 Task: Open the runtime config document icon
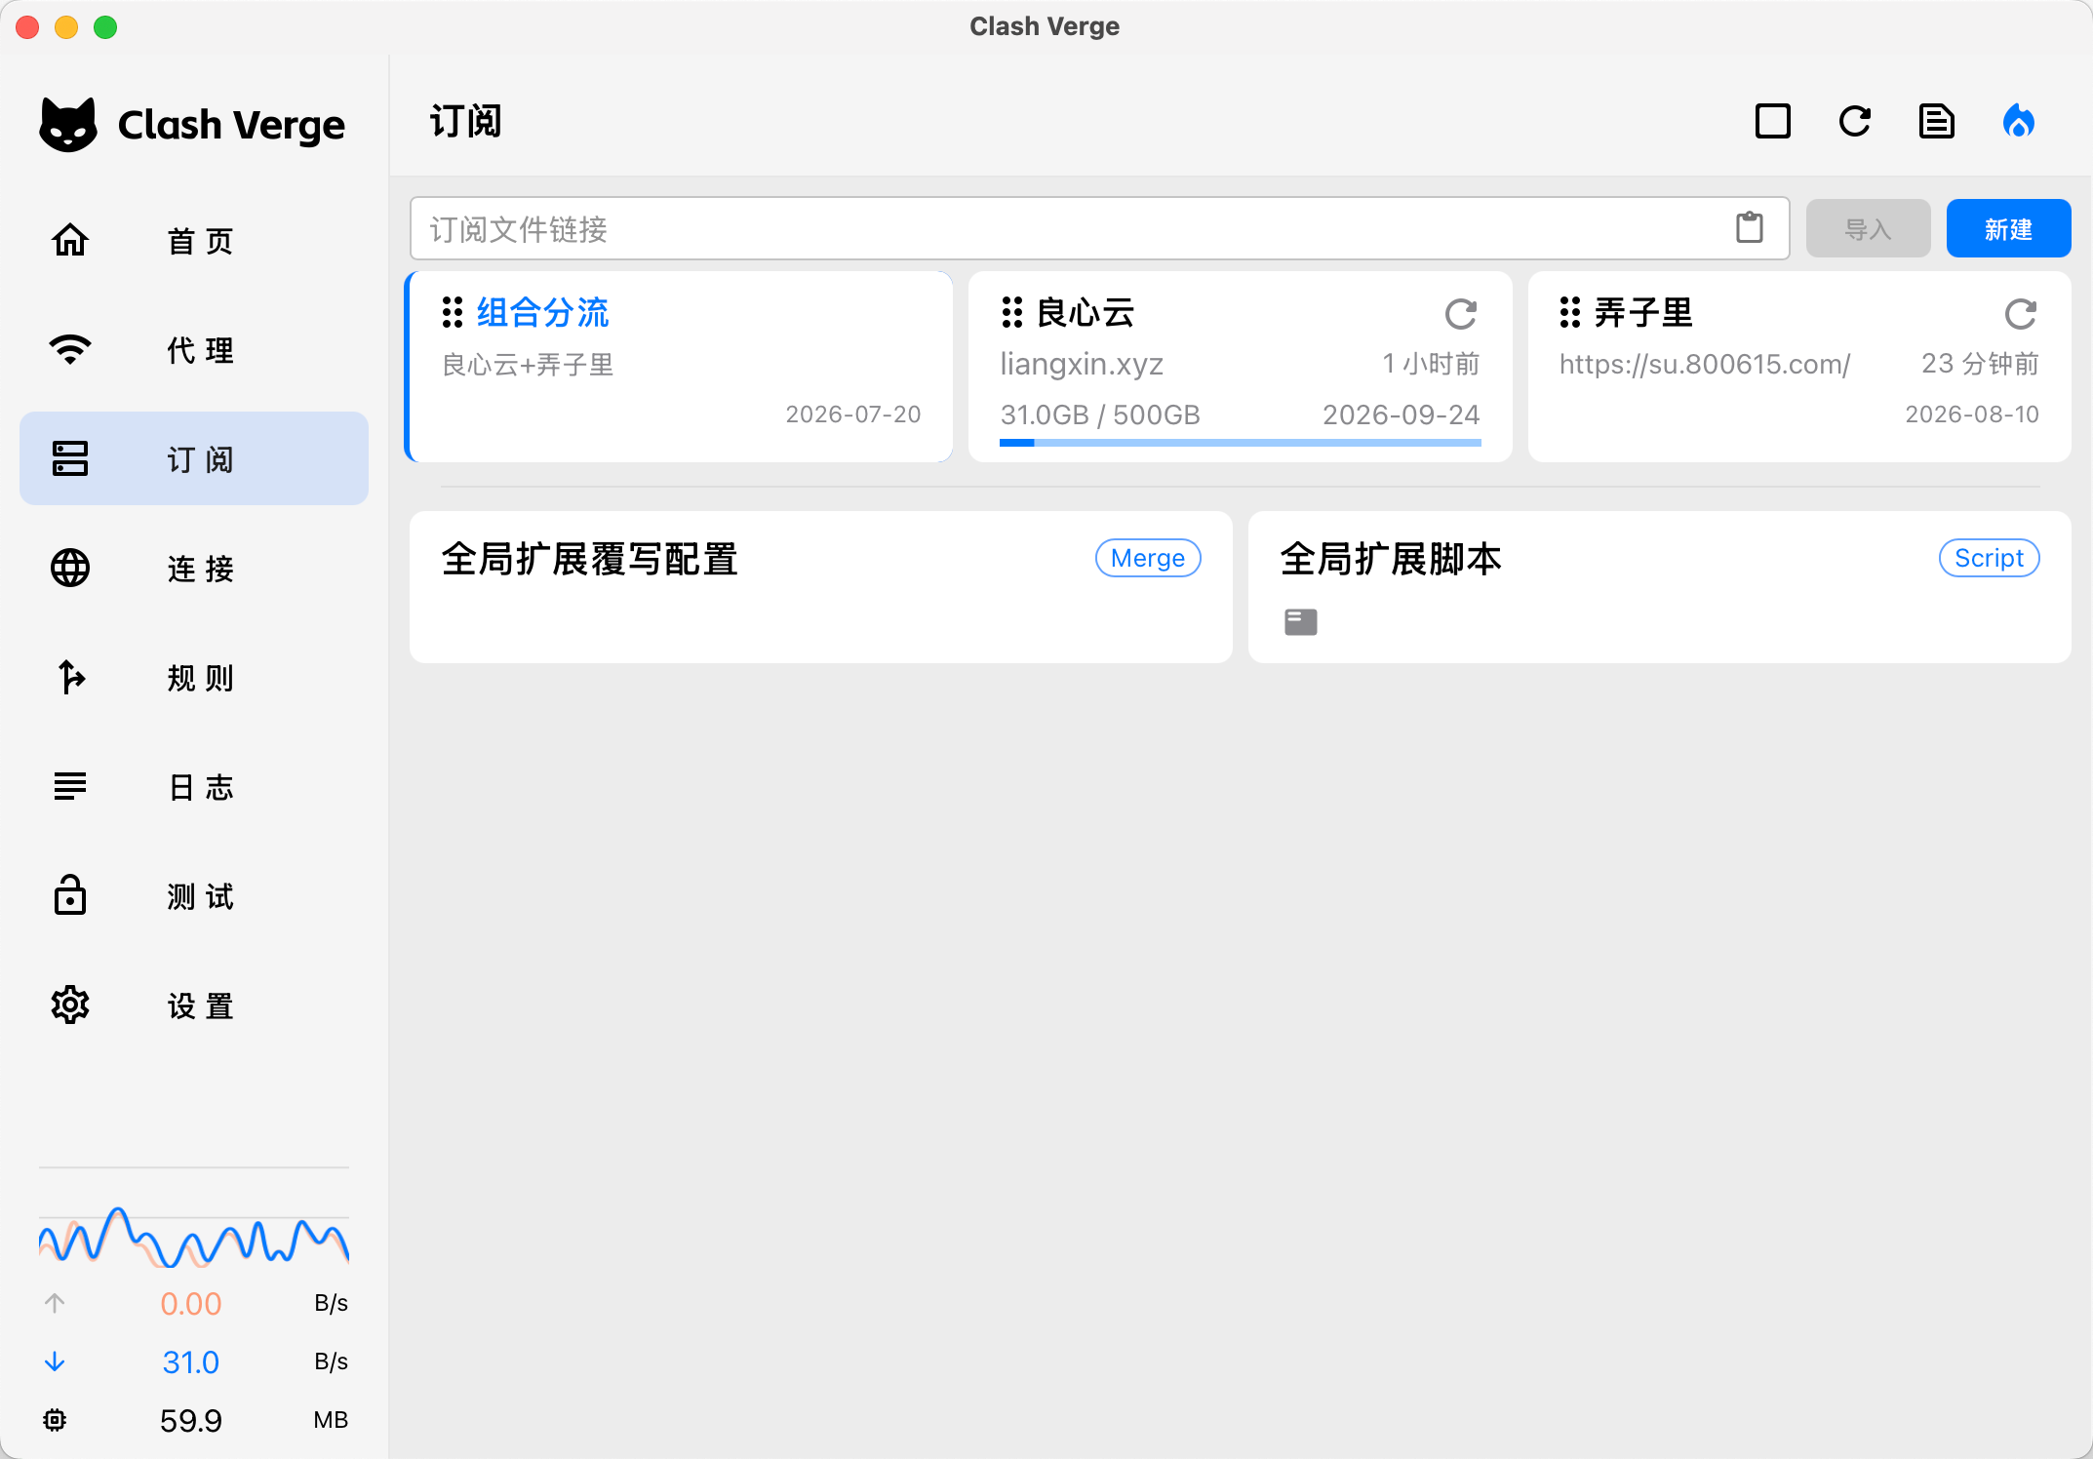[x=1937, y=122]
